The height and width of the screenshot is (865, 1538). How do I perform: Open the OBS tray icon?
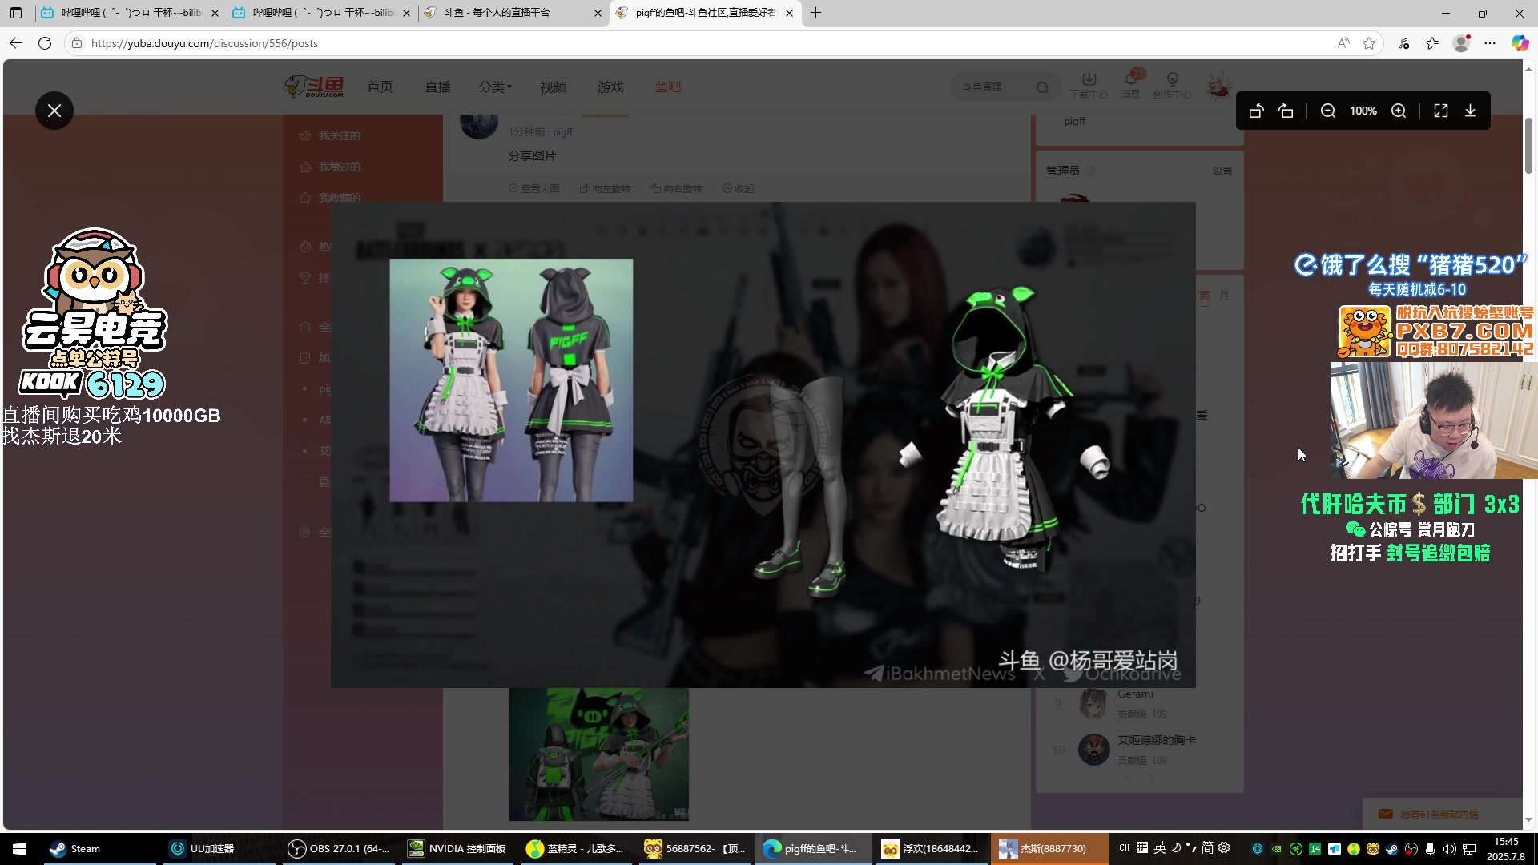(1411, 849)
